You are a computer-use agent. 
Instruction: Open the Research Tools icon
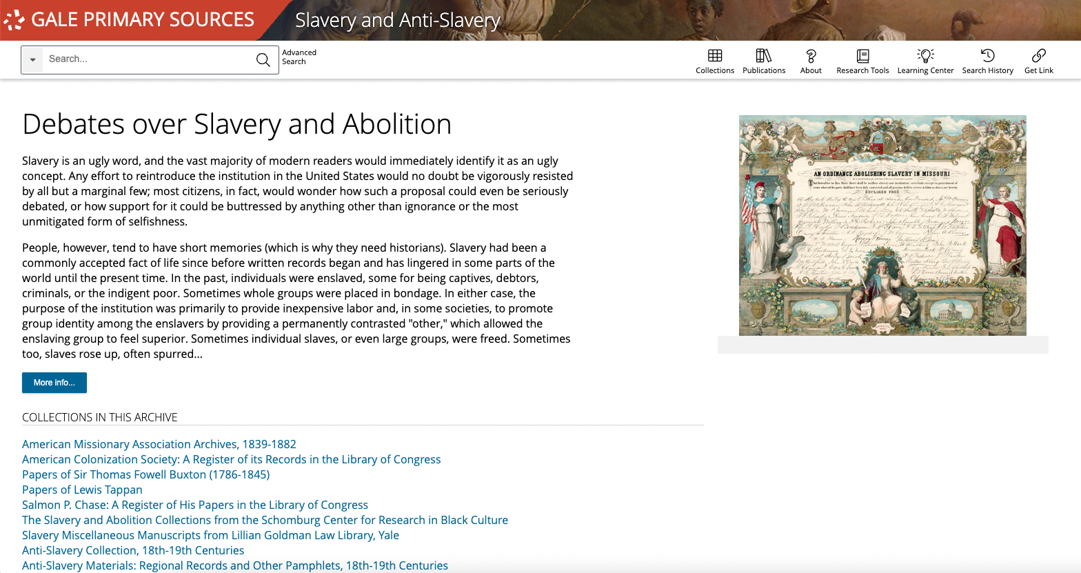(x=862, y=56)
